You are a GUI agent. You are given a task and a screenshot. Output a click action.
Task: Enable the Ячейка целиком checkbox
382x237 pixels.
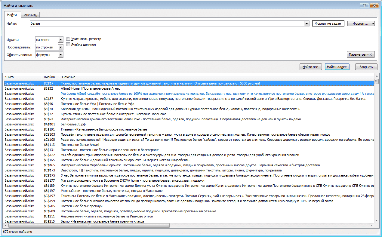(68, 45)
